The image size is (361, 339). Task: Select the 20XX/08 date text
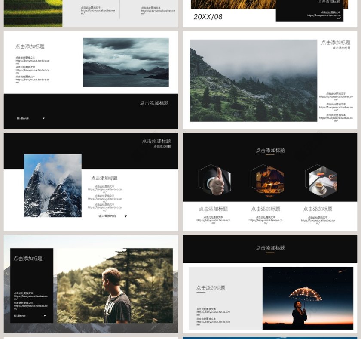[x=208, y=17]
